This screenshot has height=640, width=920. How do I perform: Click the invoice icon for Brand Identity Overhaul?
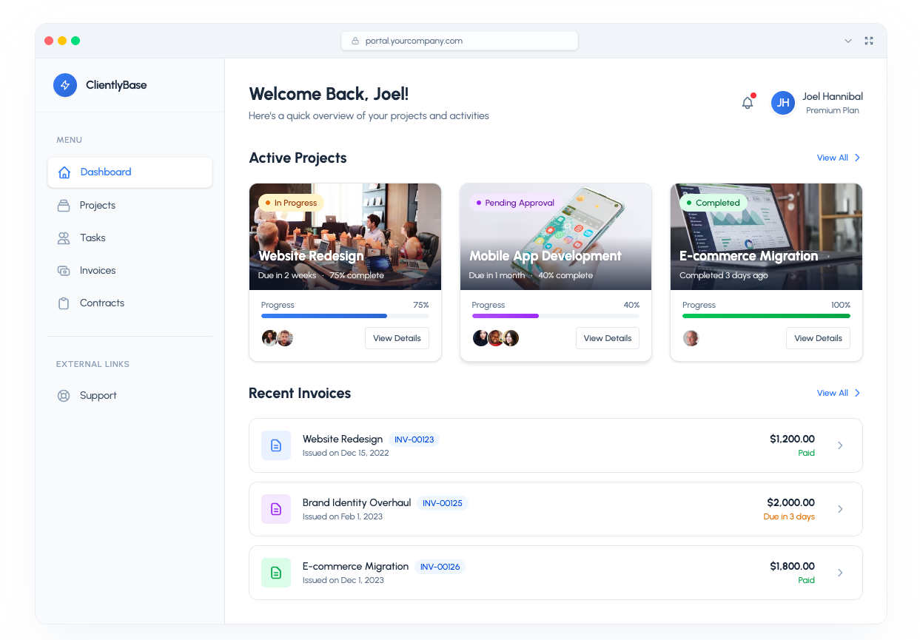click(x=276, y=508)
